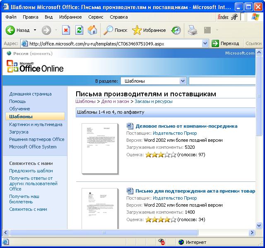
Task: Open Решения партнеров Office link
Action: 37,139
